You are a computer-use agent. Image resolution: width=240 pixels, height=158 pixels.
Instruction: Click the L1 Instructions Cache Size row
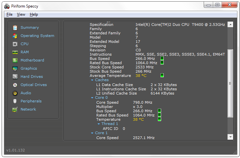pyautogui.click(x=137, y=89)
